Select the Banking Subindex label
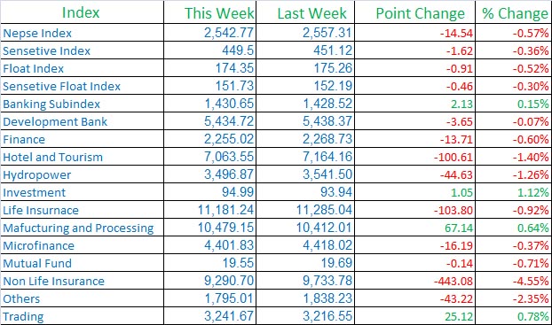 51,104
